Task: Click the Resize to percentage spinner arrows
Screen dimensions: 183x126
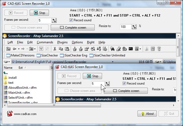Action: point(134,27)
